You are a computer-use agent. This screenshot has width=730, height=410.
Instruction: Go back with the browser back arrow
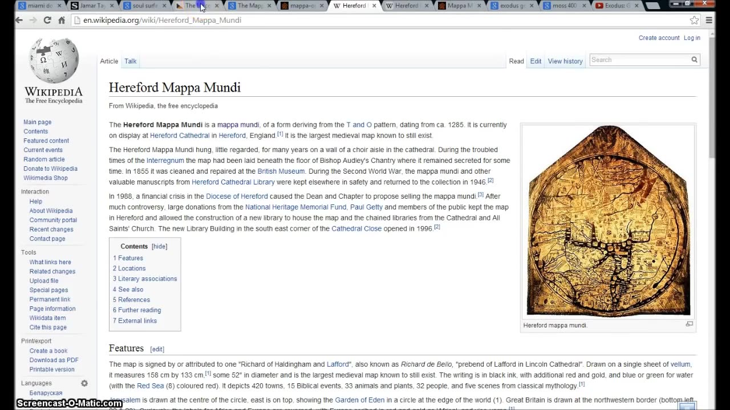(x=19, y=20)
